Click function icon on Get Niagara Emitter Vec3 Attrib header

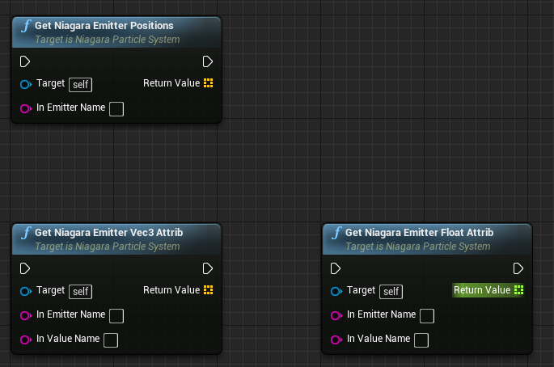[x=26, y=233]
